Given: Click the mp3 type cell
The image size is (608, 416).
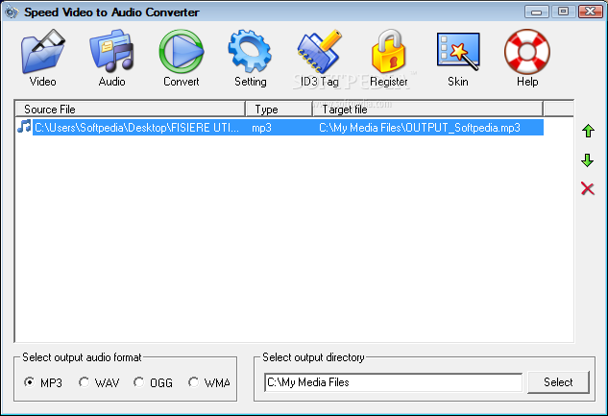Looking at the screenshot, I should (261, 128).
